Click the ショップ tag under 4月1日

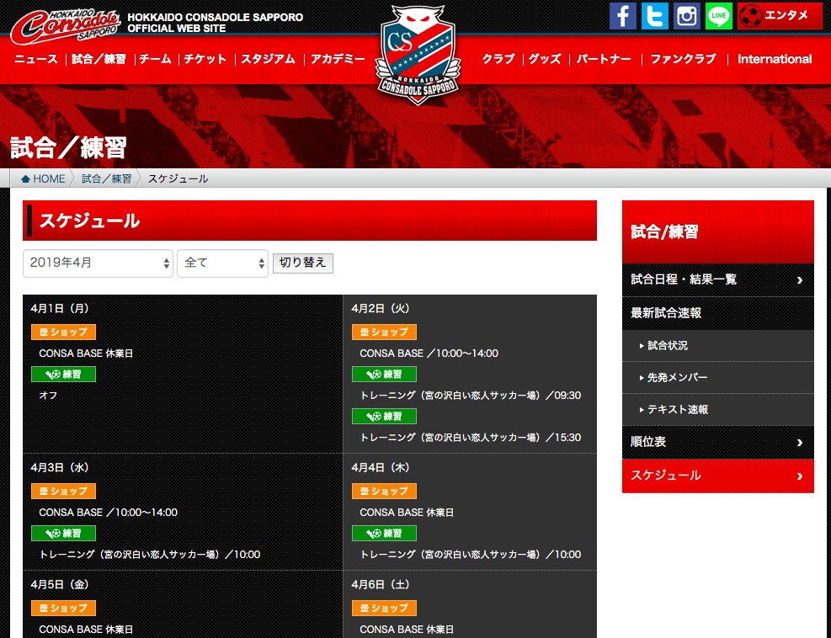[64, 332]
